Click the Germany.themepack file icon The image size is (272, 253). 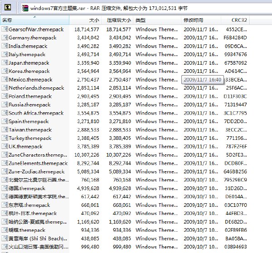(x=5, y=38)
